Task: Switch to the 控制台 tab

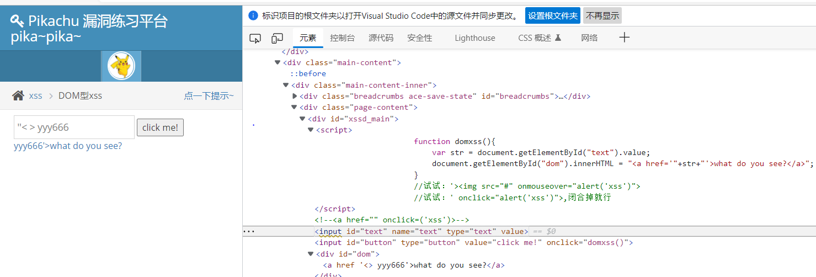Action: (x=343, y=38)
